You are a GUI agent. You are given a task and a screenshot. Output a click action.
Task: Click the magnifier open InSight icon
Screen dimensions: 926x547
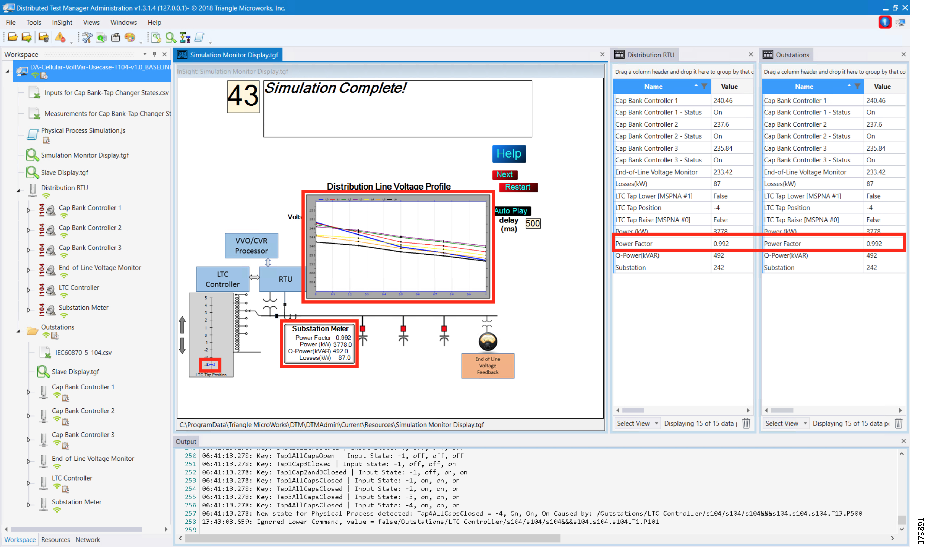[171, 37]
